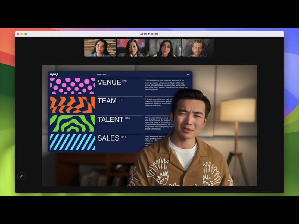Image resolution: width=299 pixels, height=224 pixels.
Task: Select the blond male participant's video tile
Action: [198, 48]
